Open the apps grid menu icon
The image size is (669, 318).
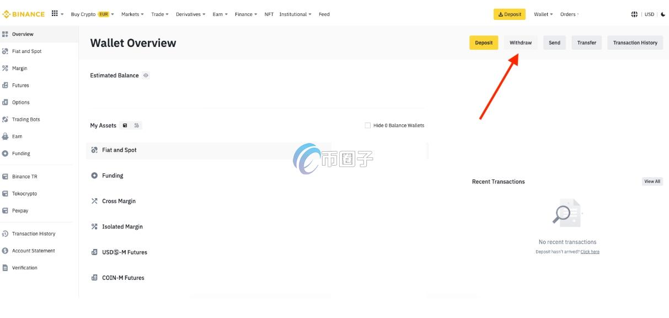click(x=55, y=14)
